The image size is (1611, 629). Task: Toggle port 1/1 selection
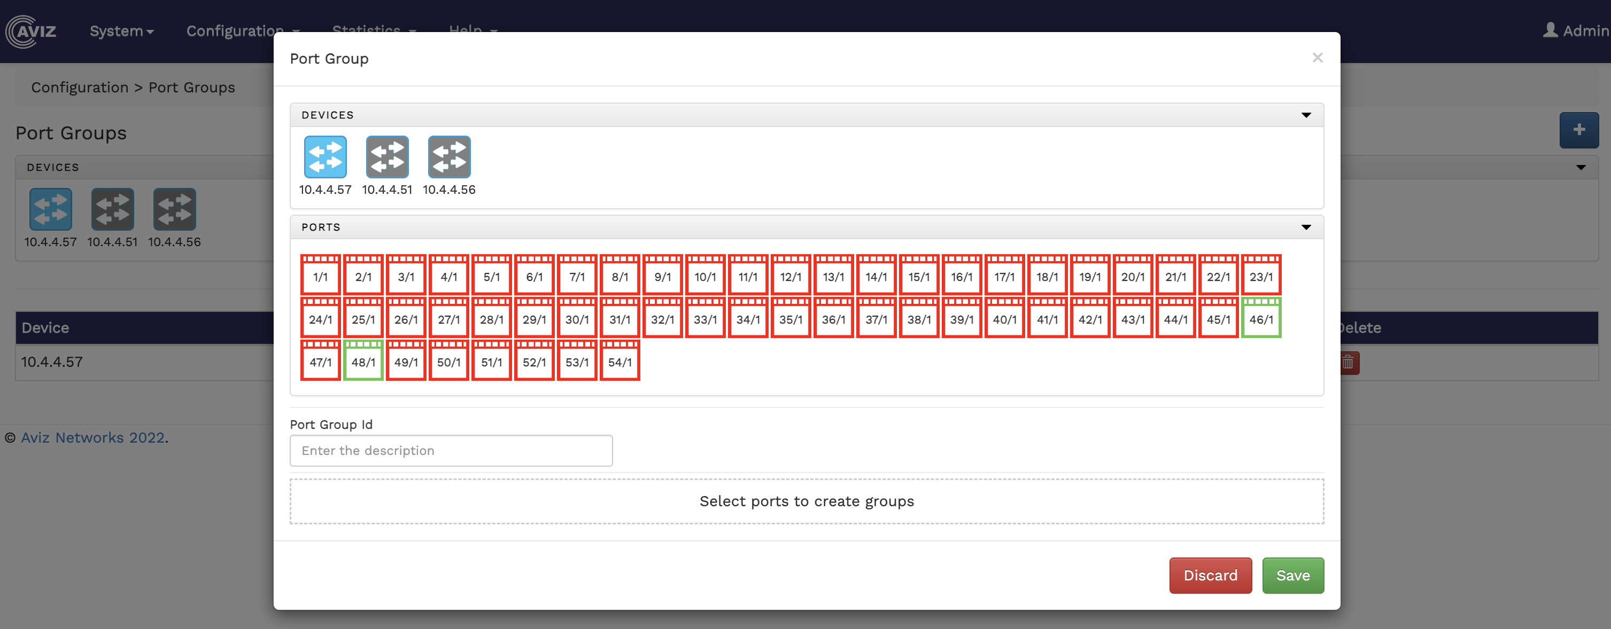[x=320, y=276]
